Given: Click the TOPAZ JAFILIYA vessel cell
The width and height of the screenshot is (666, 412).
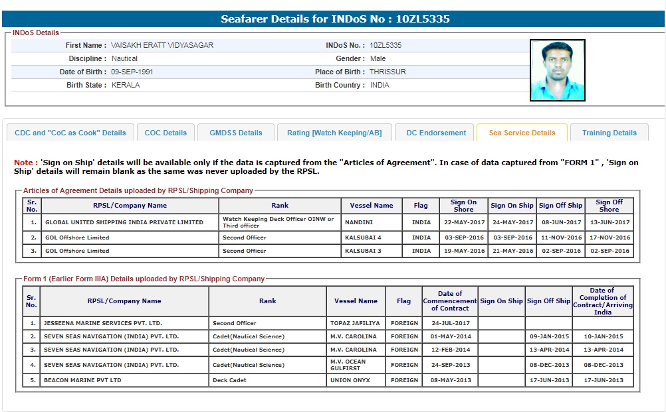Looking at the screenshot, I should coord(356,323).
